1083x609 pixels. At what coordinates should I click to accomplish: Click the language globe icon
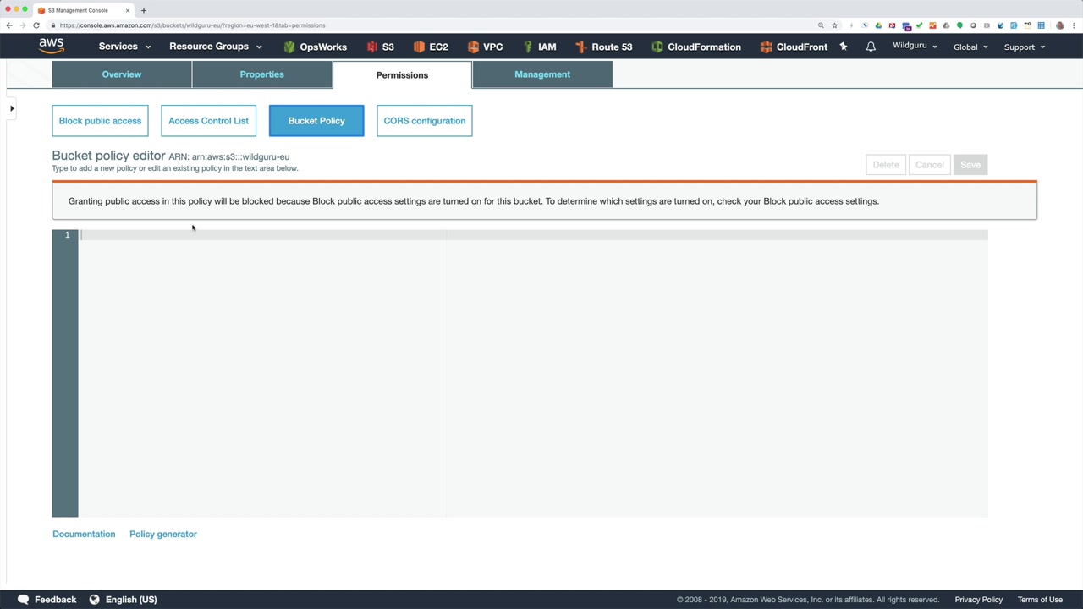[x=95, y=599]
